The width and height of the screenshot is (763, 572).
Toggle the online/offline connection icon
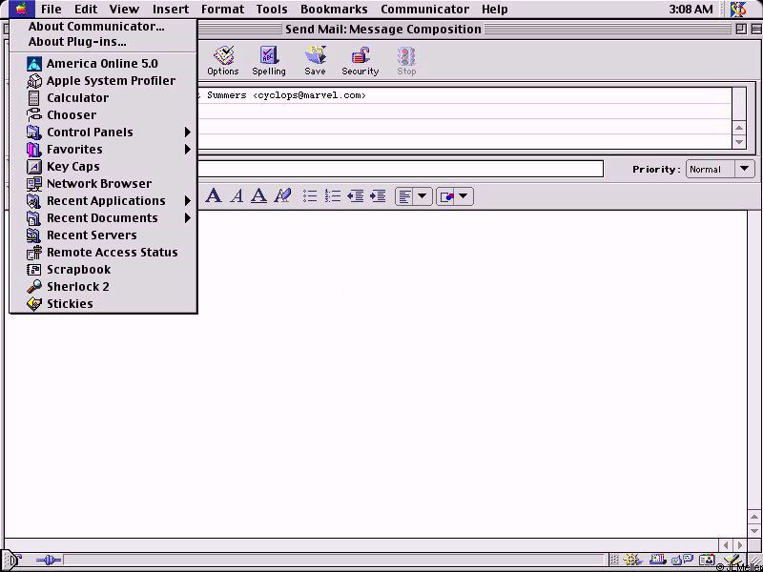pos(49,561)
